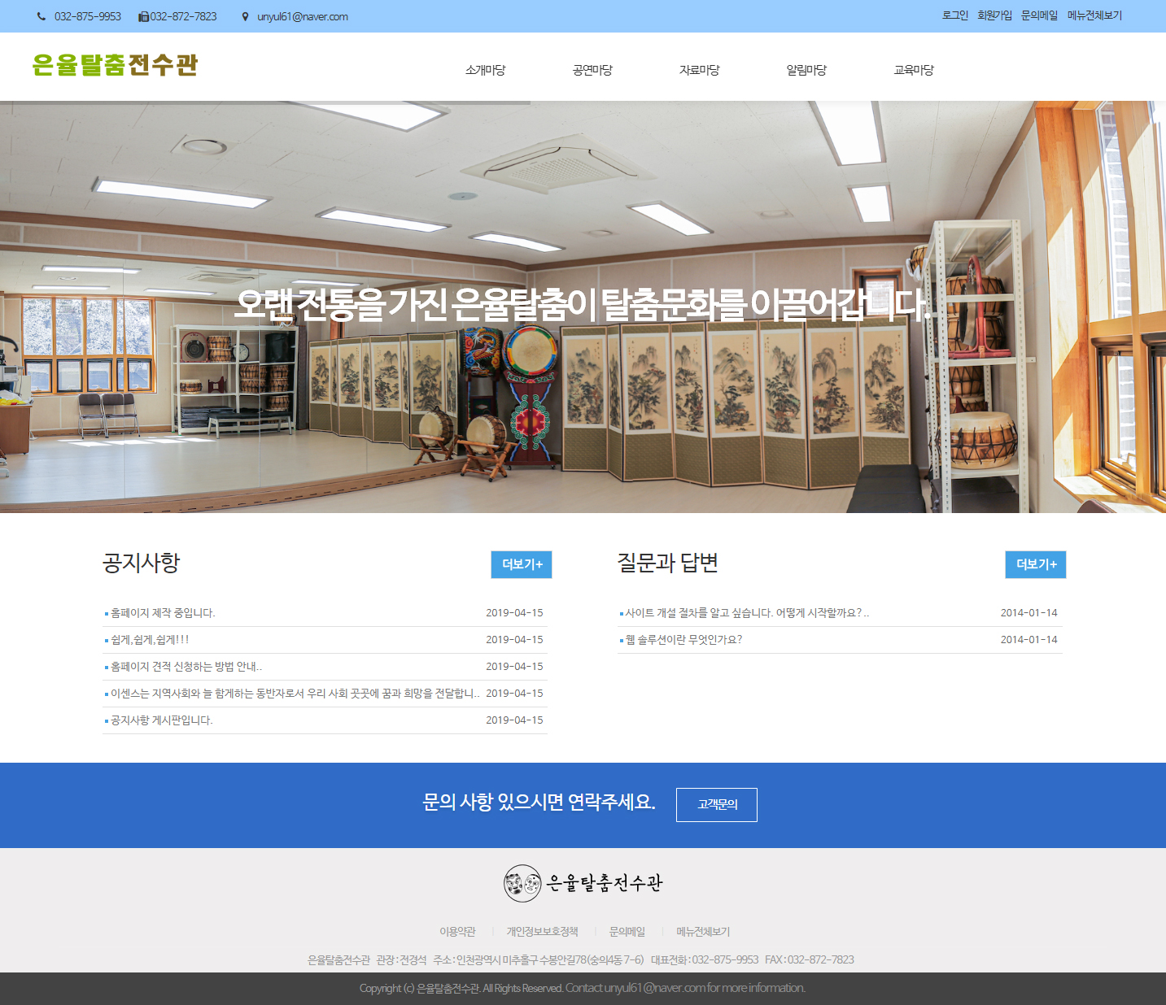Click the phone icon in top bar

click(41, 16)
